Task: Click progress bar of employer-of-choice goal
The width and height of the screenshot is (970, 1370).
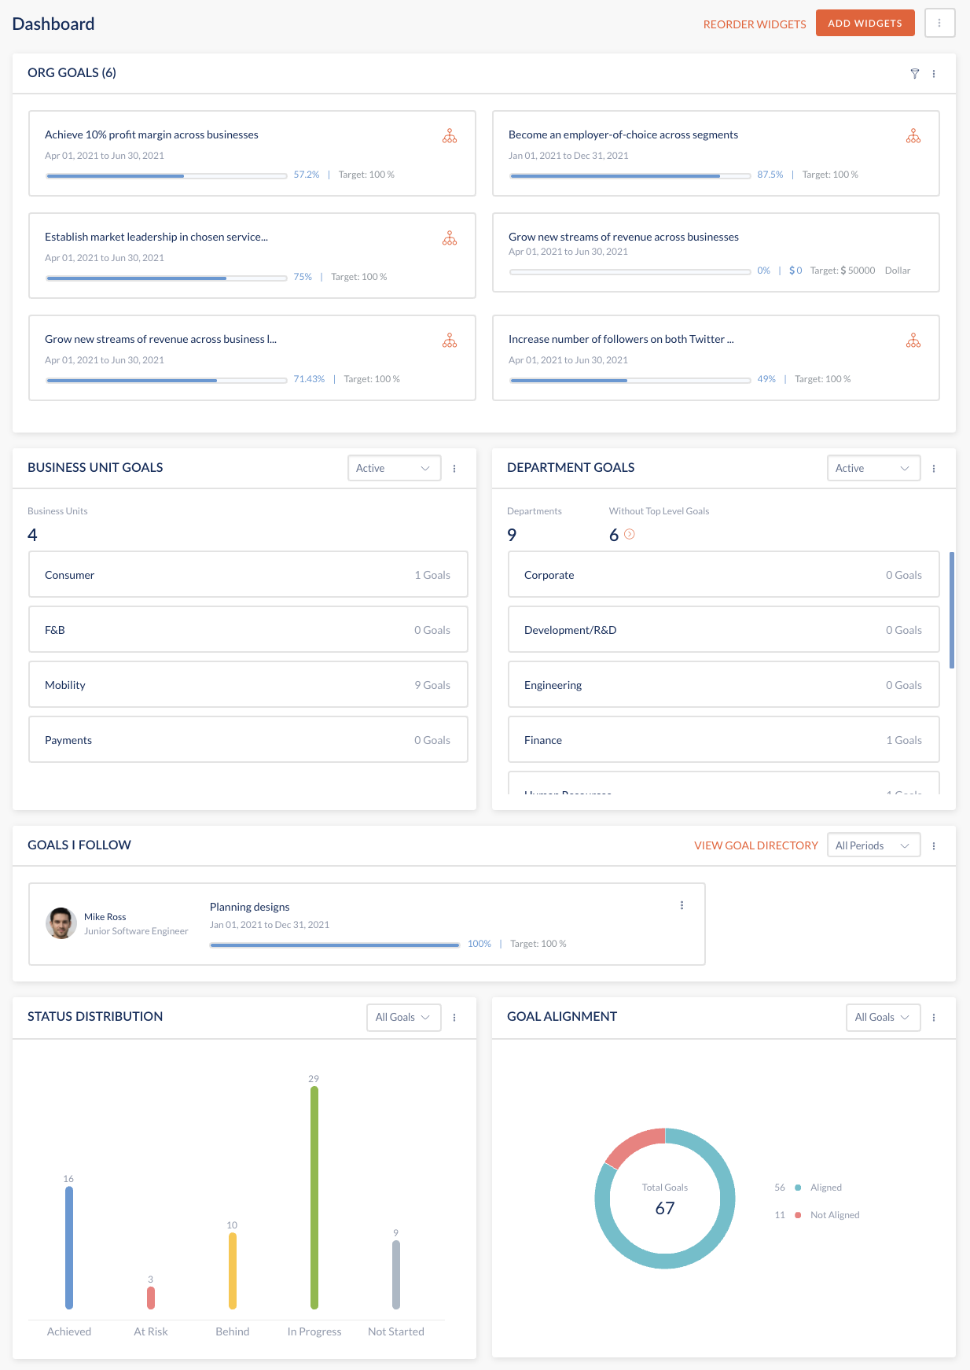Action: tap(630, 176)
